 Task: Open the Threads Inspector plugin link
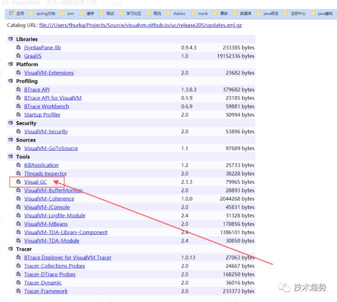(45, 173)
